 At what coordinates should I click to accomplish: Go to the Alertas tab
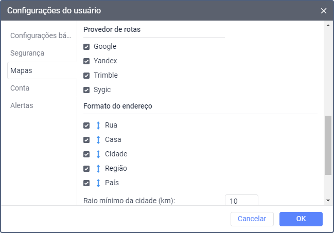pyautogui.click(x=22, y=105)
